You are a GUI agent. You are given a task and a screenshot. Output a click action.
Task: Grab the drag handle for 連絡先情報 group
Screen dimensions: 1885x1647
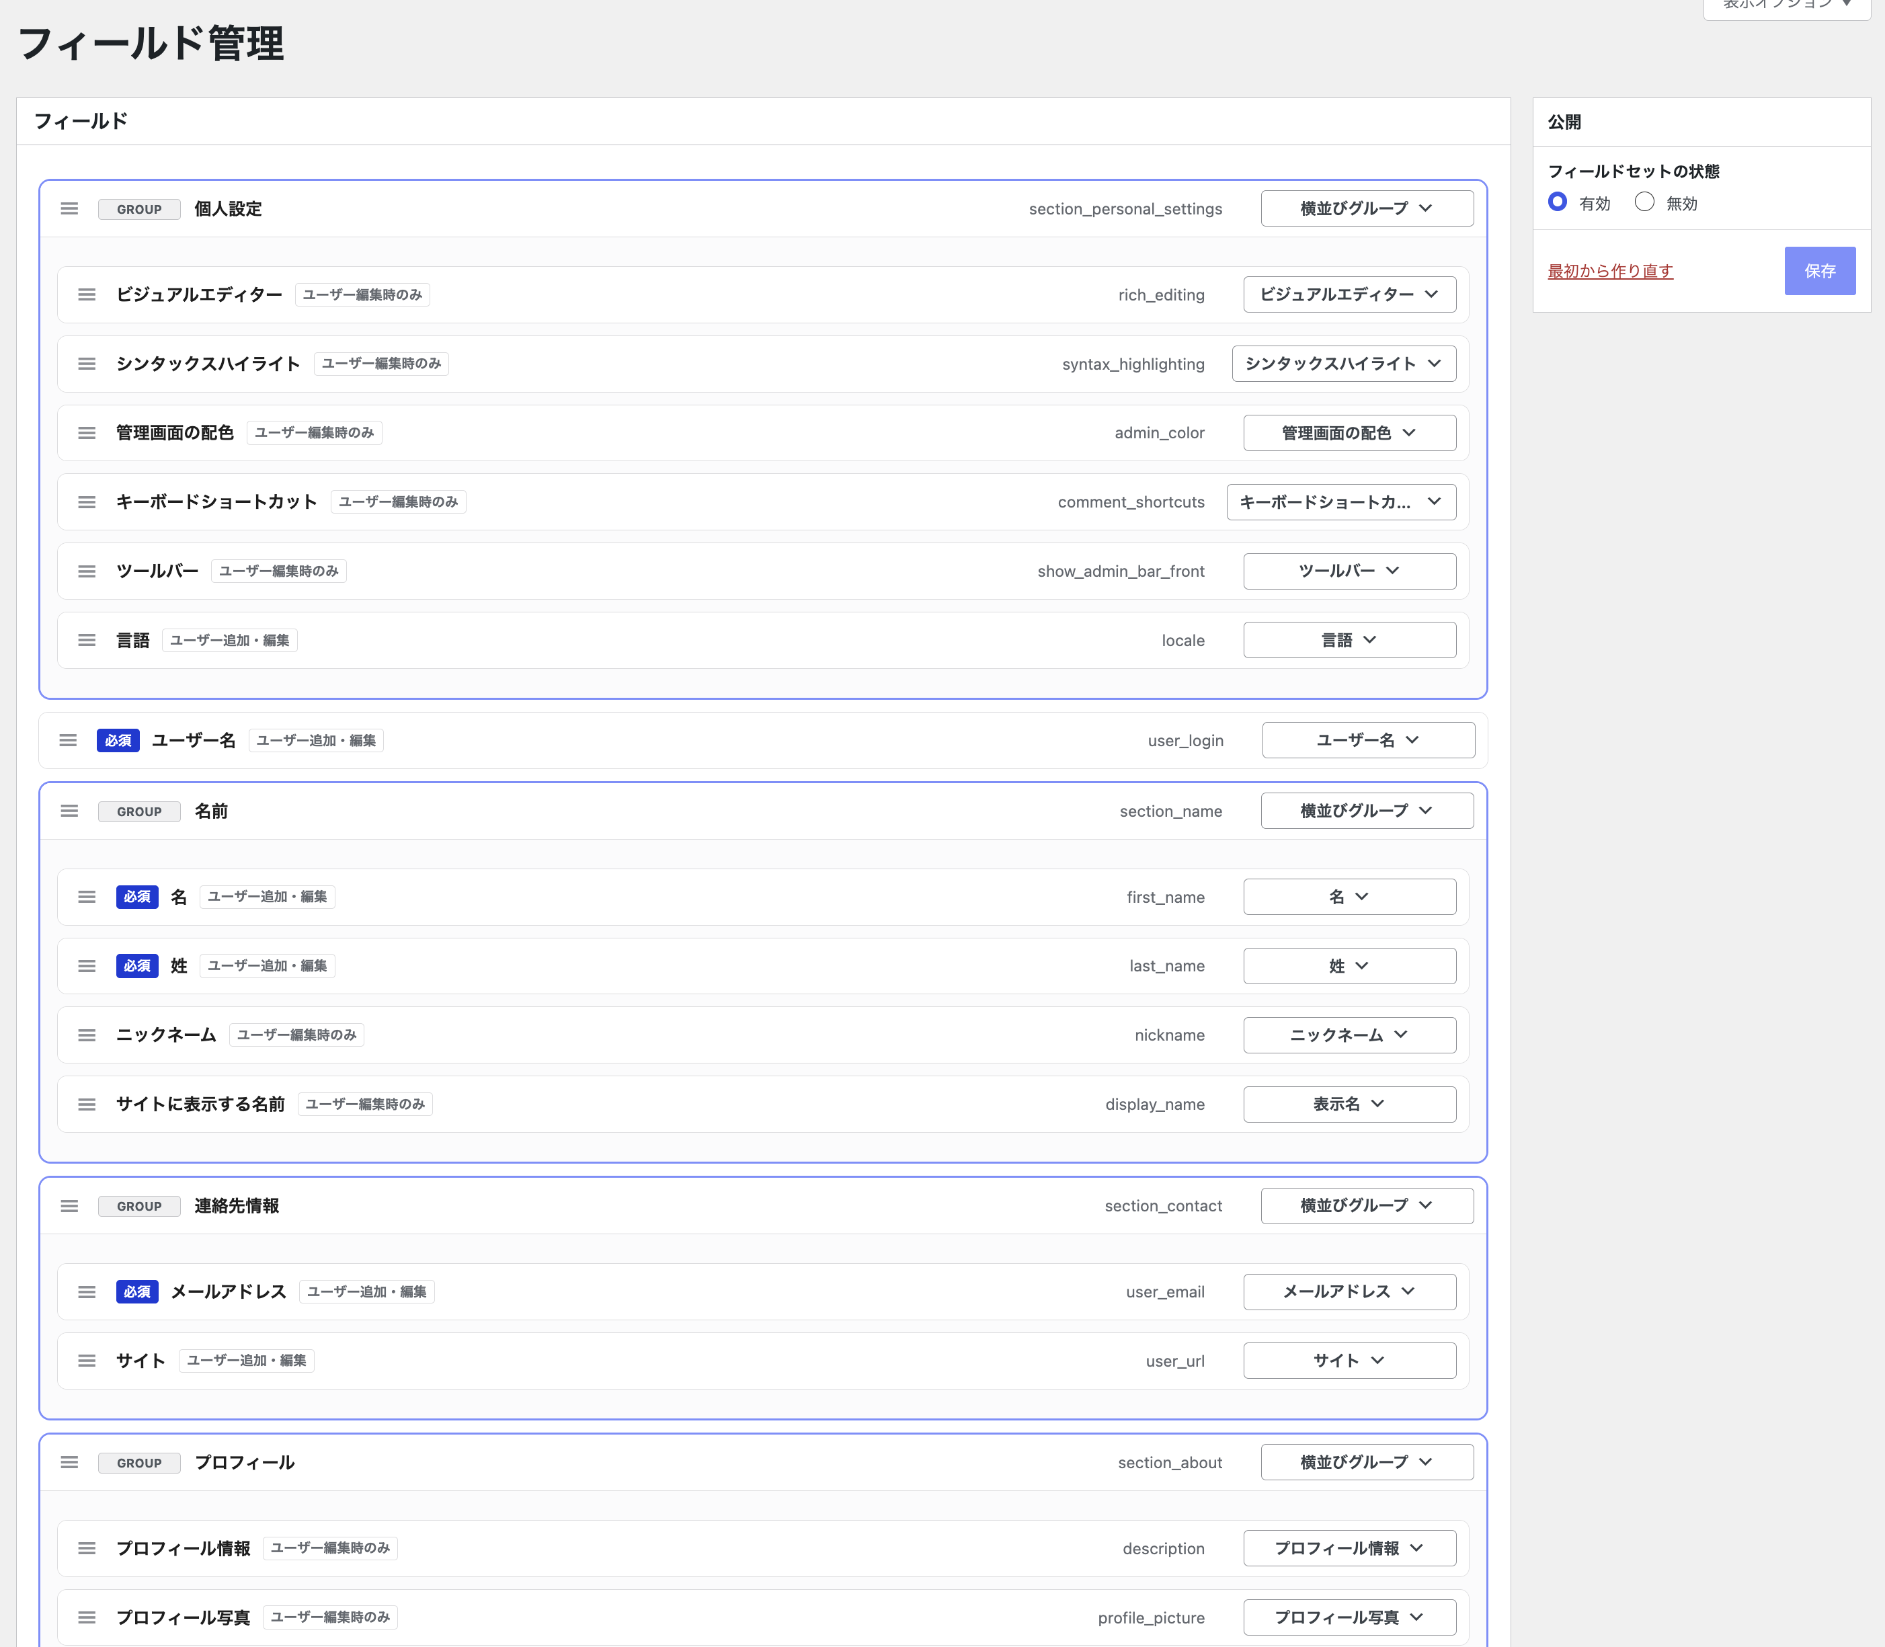coord(69,1206)
